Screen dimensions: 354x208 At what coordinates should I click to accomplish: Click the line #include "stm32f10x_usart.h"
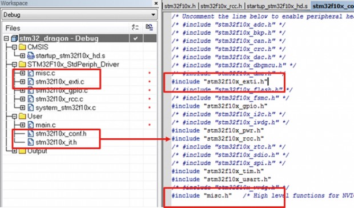click(222, 179)
